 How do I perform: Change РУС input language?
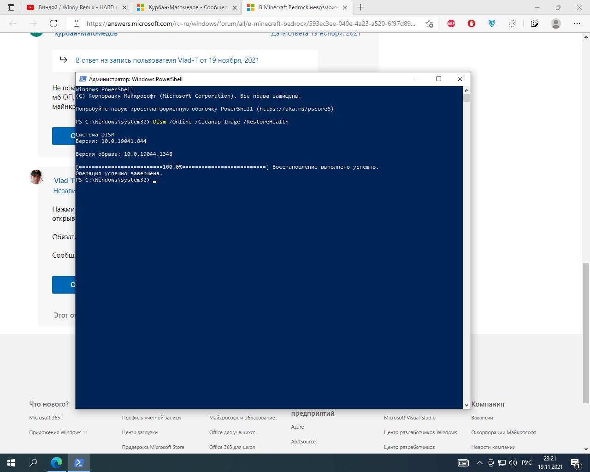pos(527,463)
